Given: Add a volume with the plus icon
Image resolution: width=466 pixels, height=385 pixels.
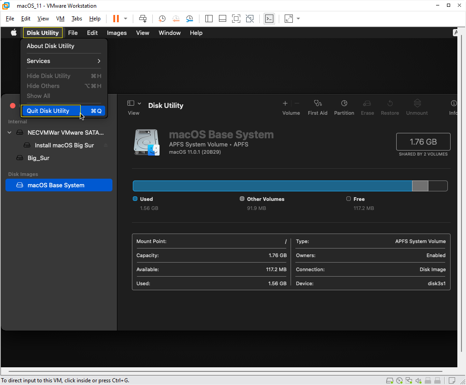Looking at the screenshot, I should tap(285, 103).
